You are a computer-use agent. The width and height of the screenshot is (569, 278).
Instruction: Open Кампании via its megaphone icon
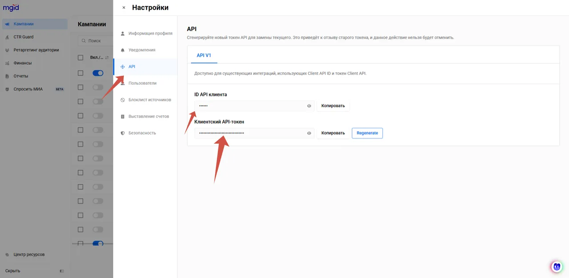7,24
